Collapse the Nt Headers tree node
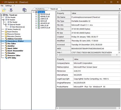Screen dimensions: 121x110 [x=4, y=20]
